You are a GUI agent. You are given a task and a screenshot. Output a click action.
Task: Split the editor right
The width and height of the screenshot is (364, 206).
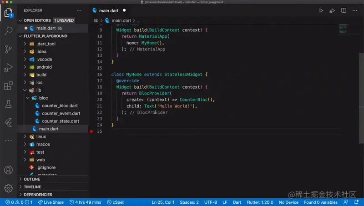[344, 10]
